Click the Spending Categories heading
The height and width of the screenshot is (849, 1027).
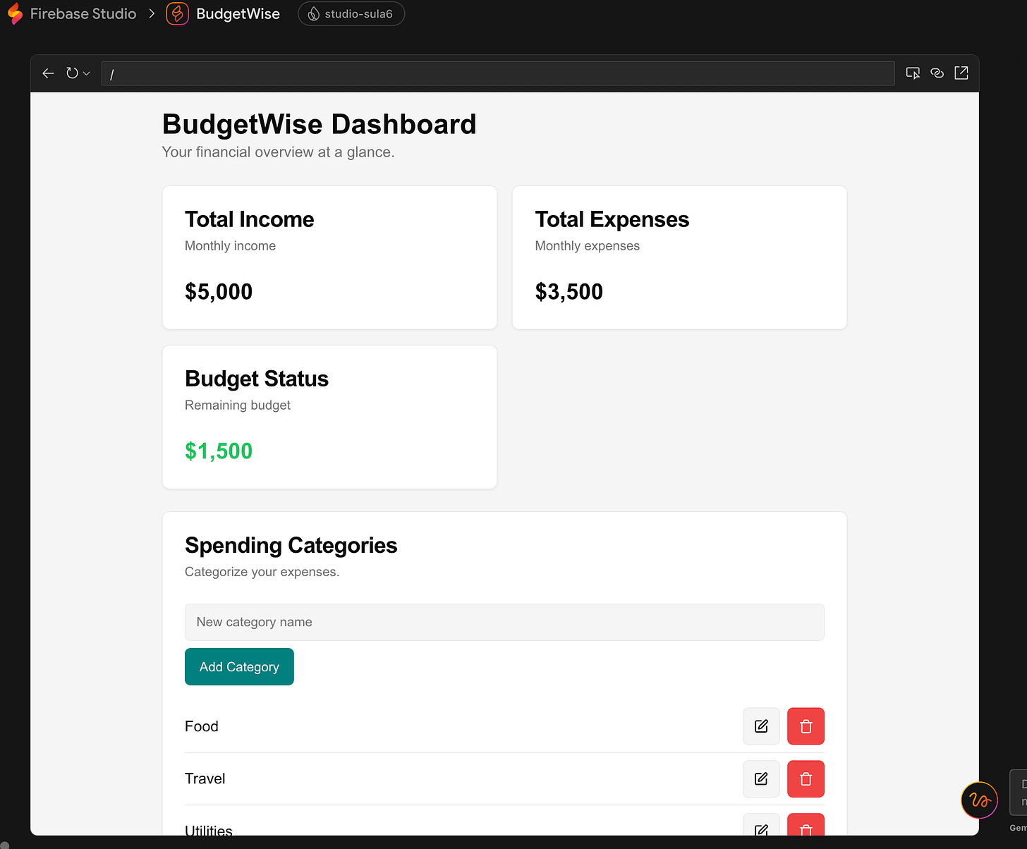[291, 545]
